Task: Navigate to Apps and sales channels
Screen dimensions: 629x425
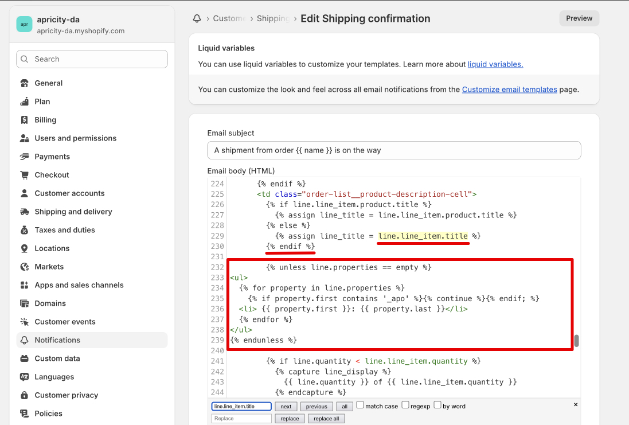Action: (x=79, y=285)
